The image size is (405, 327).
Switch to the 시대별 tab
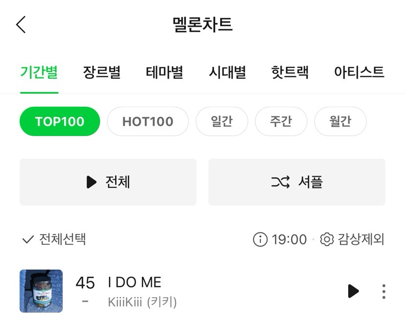227,72
